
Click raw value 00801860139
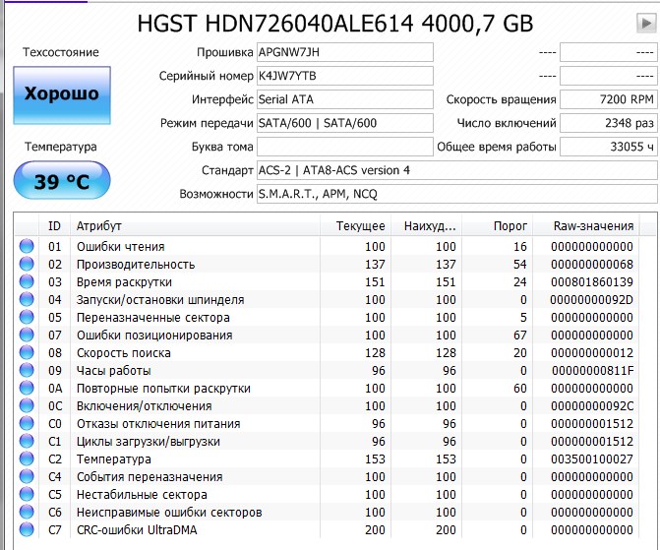tap(592, 282)
